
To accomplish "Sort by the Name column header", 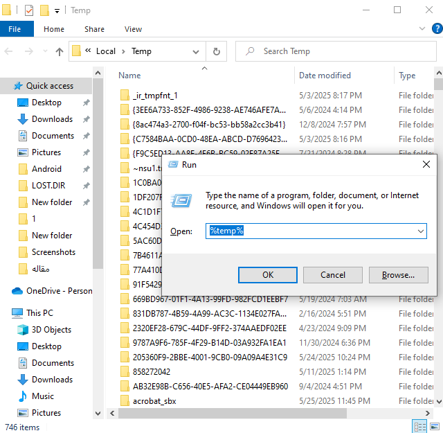I will [x=129, y=76].
